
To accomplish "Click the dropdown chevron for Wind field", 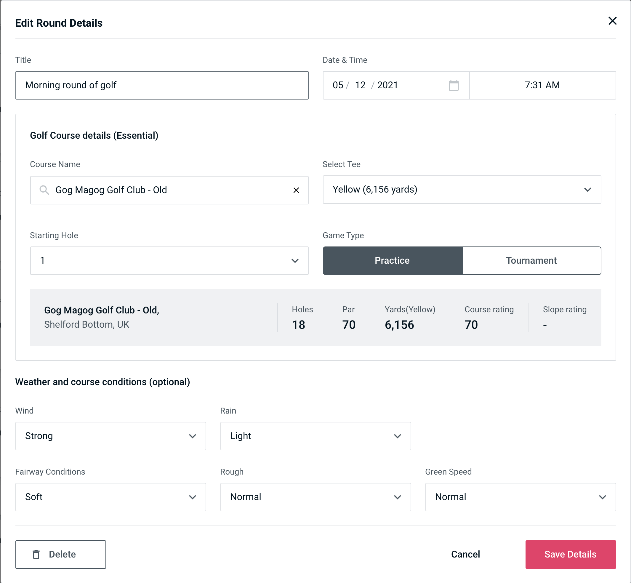I will click(193, 436).
